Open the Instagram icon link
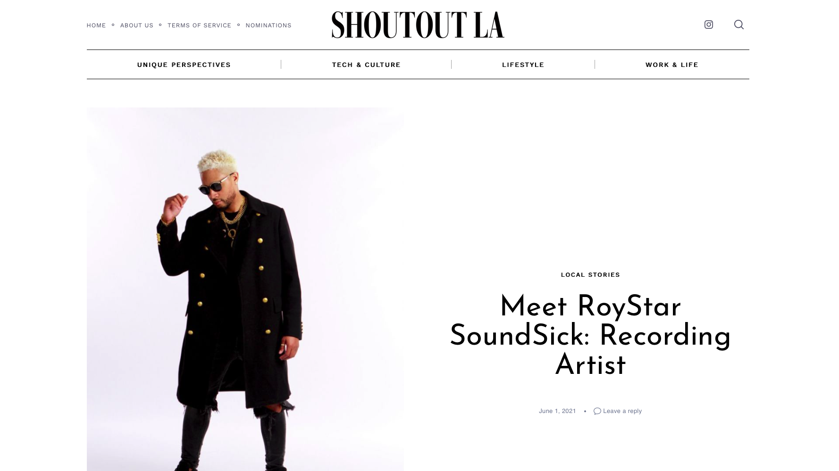The image size is (839, 471). (x=708, y=25)
